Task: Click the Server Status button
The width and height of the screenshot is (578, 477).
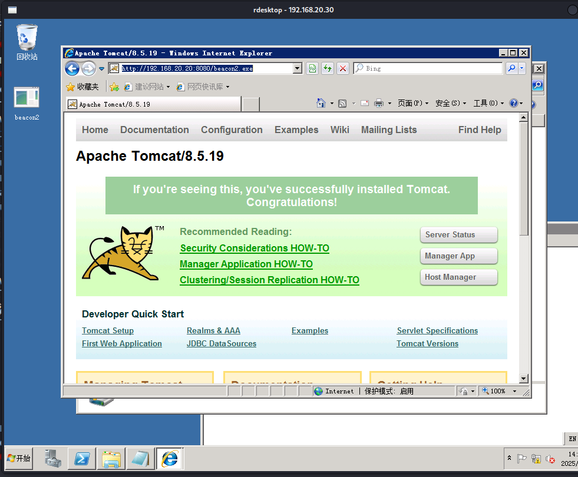Action: click(x=458, y=234)
